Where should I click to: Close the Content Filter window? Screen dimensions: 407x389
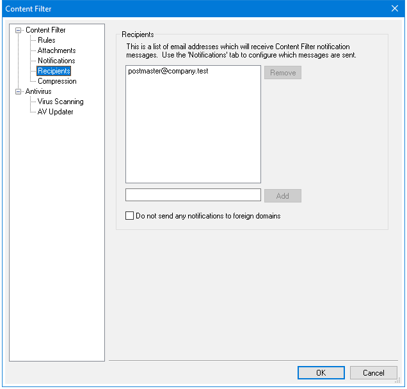[394, 9]
